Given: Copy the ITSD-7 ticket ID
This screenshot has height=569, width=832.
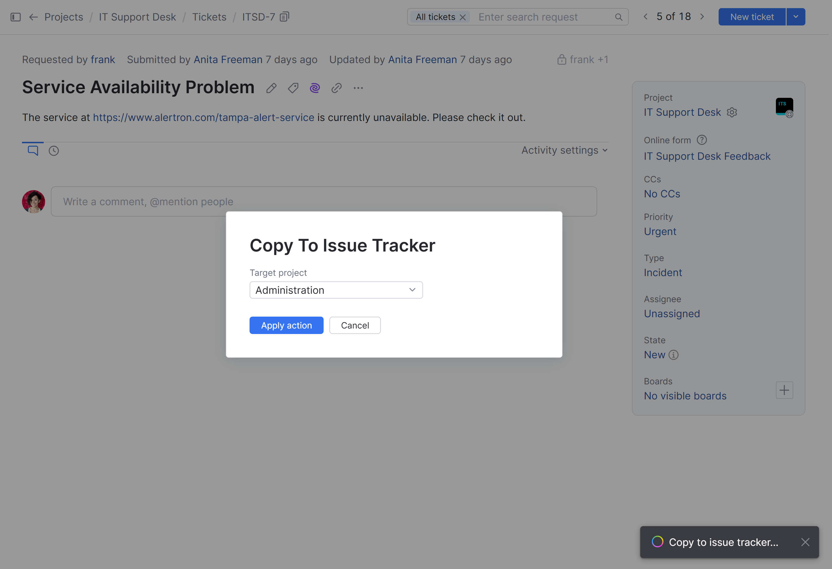Looking at the screenshot, I should 285,16.
